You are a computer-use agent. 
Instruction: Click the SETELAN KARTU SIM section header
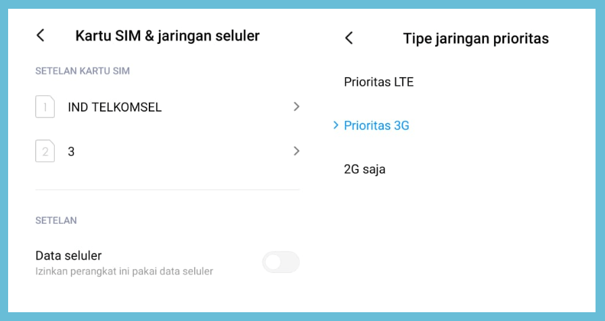click(82, 71)
